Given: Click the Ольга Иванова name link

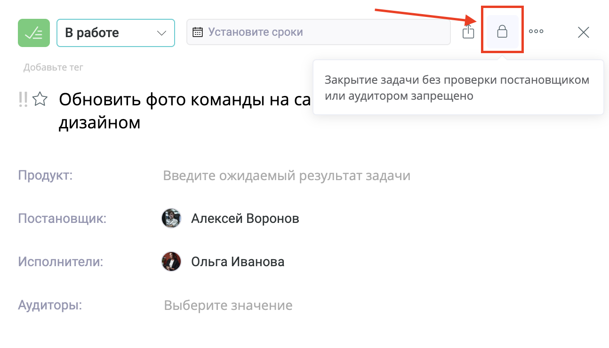Looking at the screenshot, I should [x=238, y=261].
